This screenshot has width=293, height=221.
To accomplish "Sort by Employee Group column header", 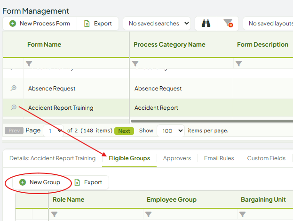I will 172,199.
